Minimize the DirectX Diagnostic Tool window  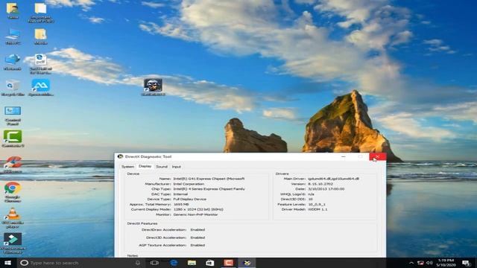pyautogui.click(x=343, y=157)
